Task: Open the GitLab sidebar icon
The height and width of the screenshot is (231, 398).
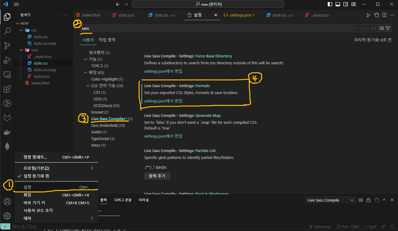Action: click(7, 118)
